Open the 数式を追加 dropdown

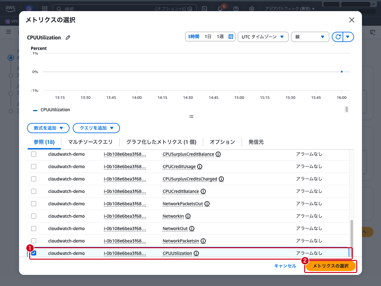(x=48, y=128)
